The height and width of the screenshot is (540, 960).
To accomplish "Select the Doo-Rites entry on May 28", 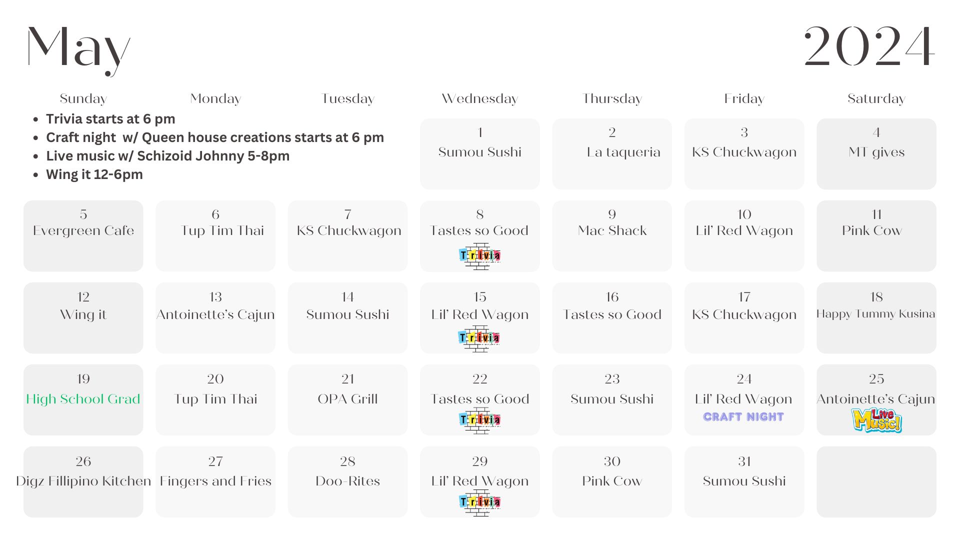I will pos(347,481).
